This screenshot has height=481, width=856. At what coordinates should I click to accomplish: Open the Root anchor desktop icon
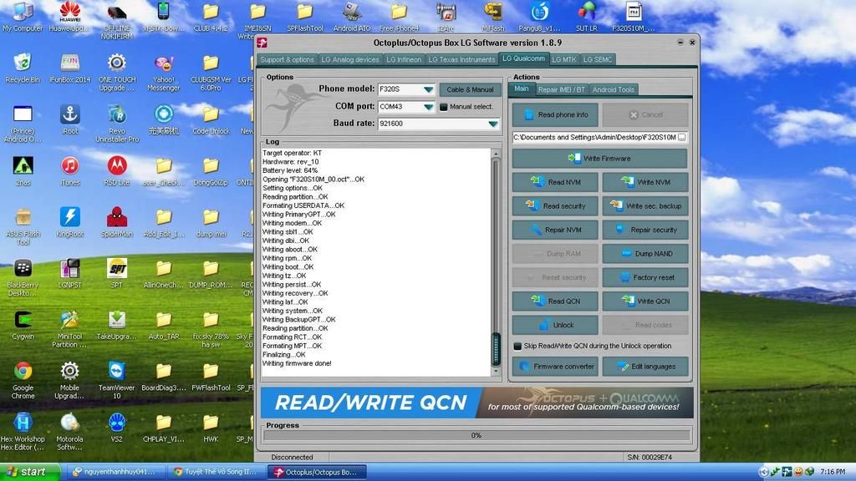click(x=70, y=119)
